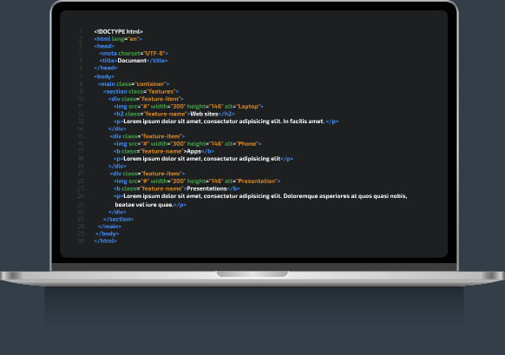Click the Presentations bold tag line
The image size is (505, 355).
click(x=176, y=188)
